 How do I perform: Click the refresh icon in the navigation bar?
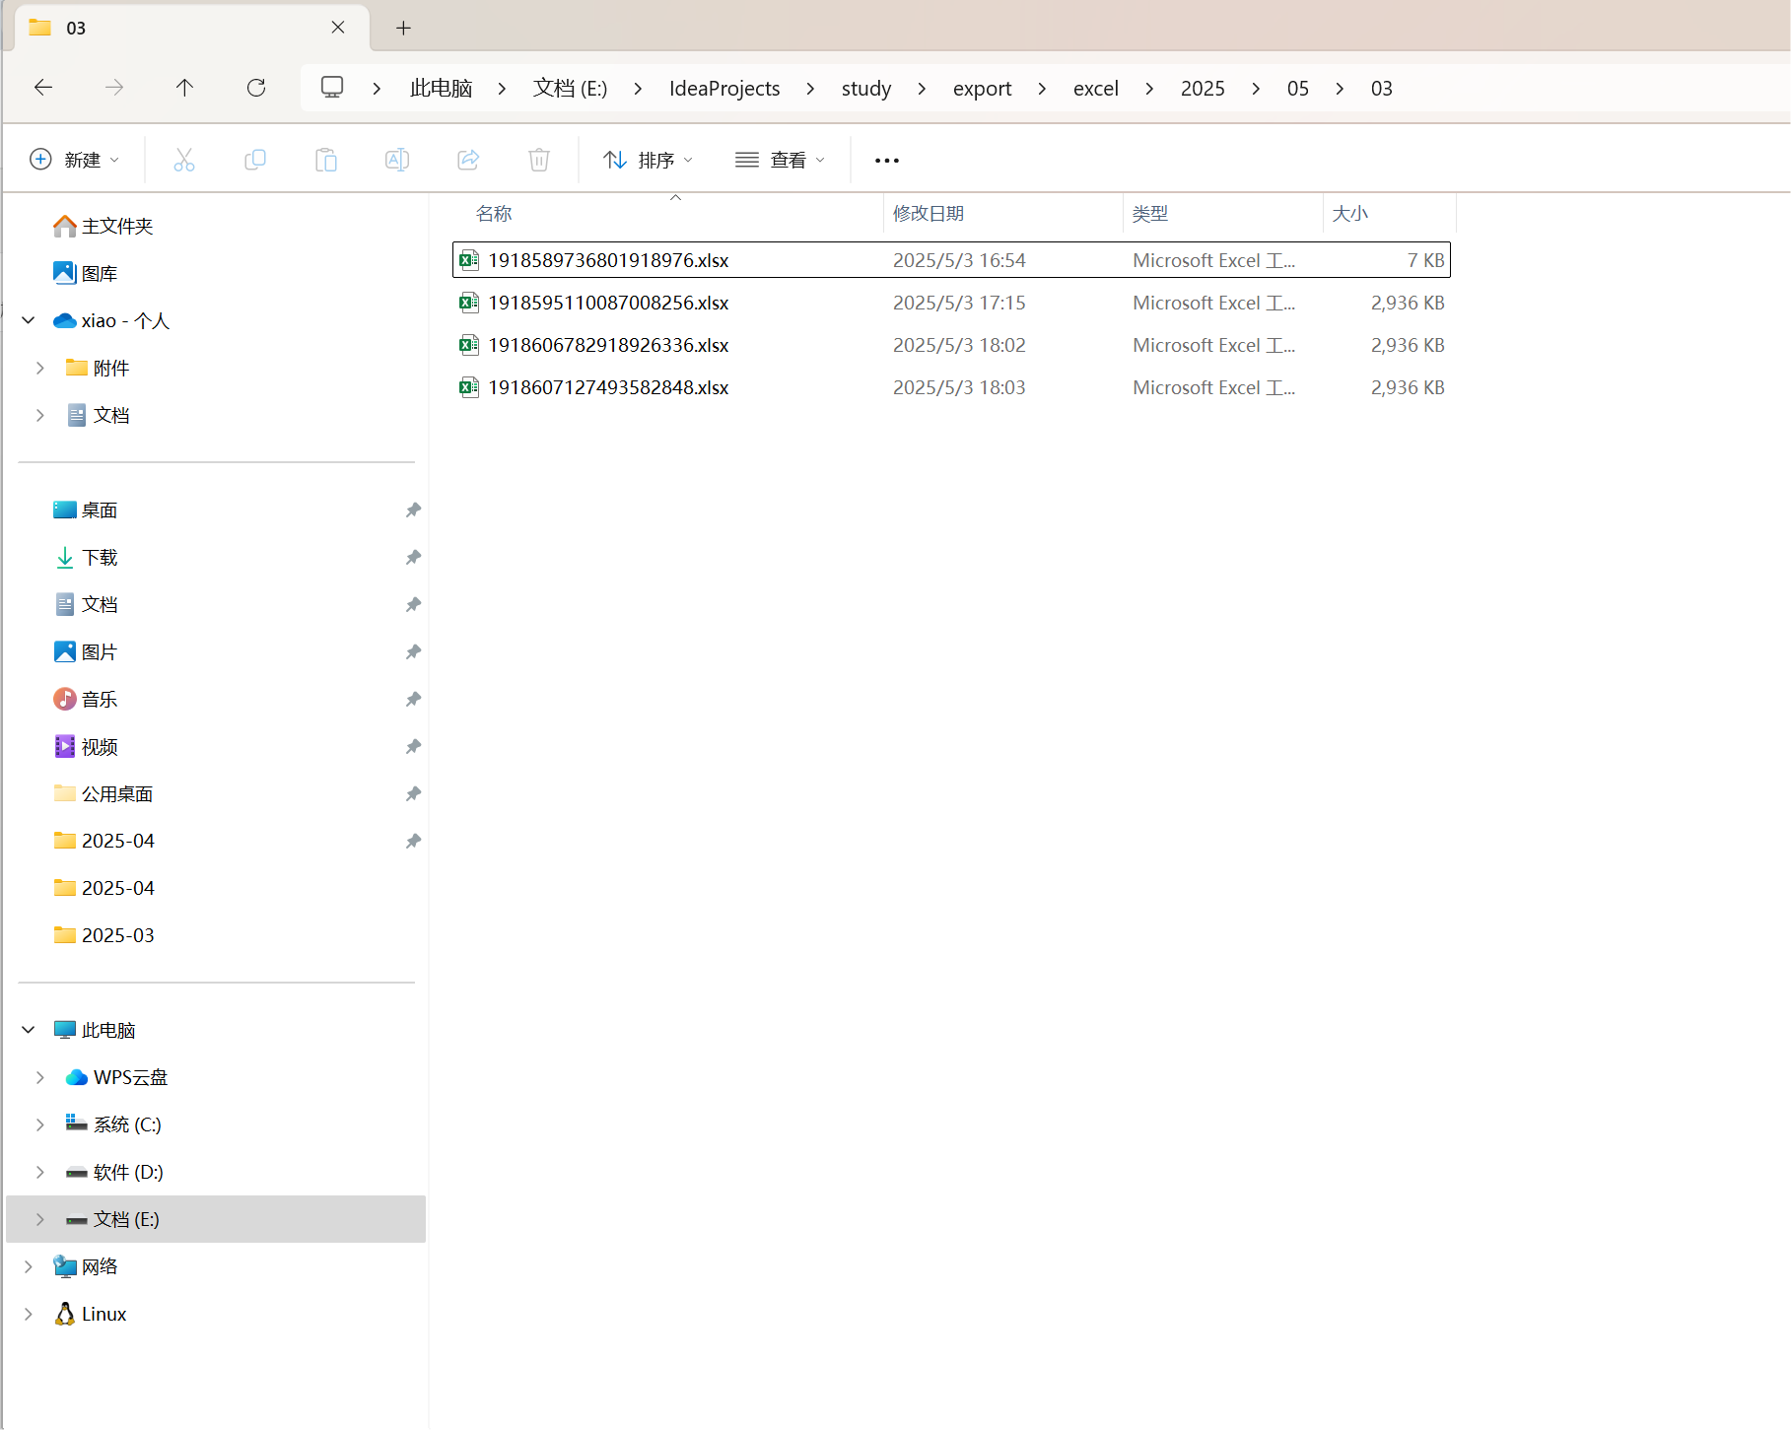click(256, 88)
